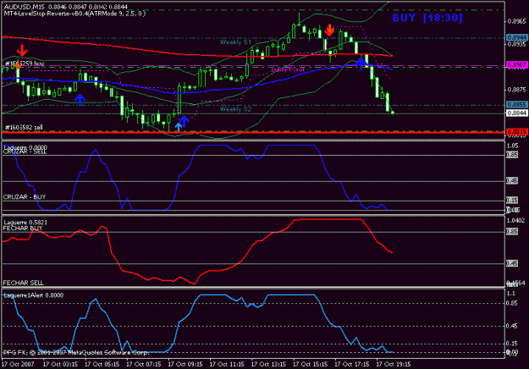This screenshot has height=369, width=529.
Task: Select the large blue up arrow near the 09:15 low
Action: (184, 121)
